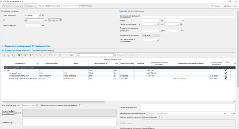Clear the document date next to №
The height and width of the screenshot is (129, 239).
[60, 20]
